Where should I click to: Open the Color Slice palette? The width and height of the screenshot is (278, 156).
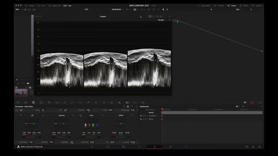coord(80,102)
